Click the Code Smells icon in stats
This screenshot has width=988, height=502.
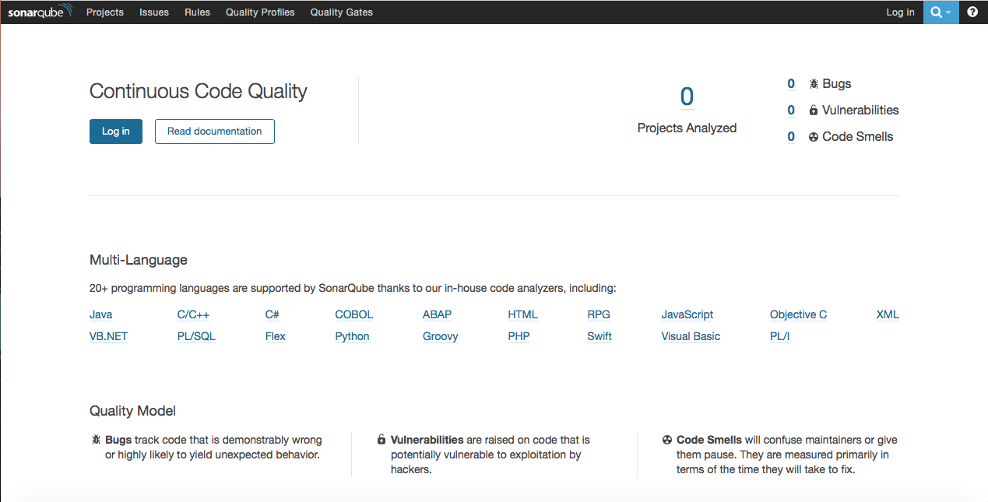814,137
